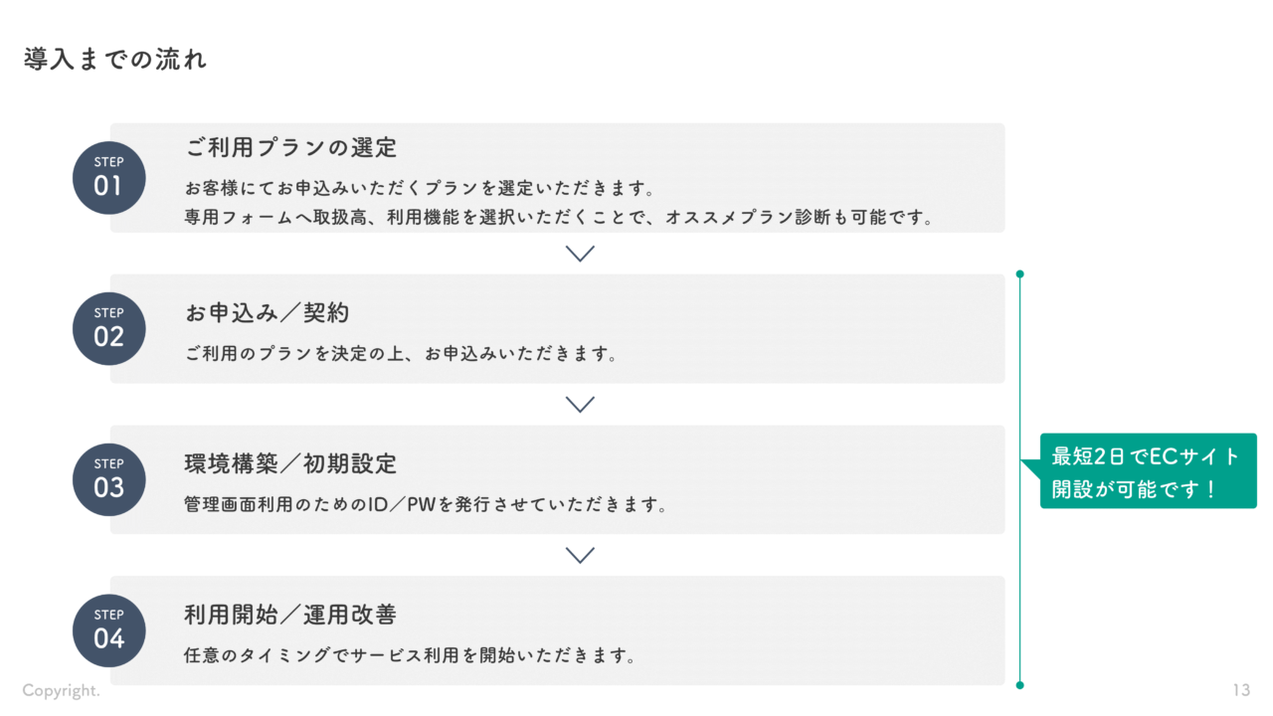
Task: Select the お申込み／契約 heading
Action: [x=268, y=312]
